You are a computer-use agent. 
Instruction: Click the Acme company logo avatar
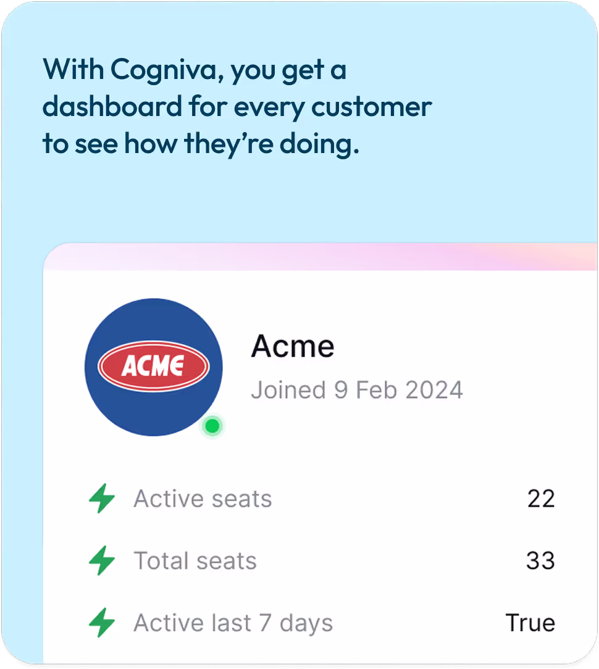click(153, 367)
